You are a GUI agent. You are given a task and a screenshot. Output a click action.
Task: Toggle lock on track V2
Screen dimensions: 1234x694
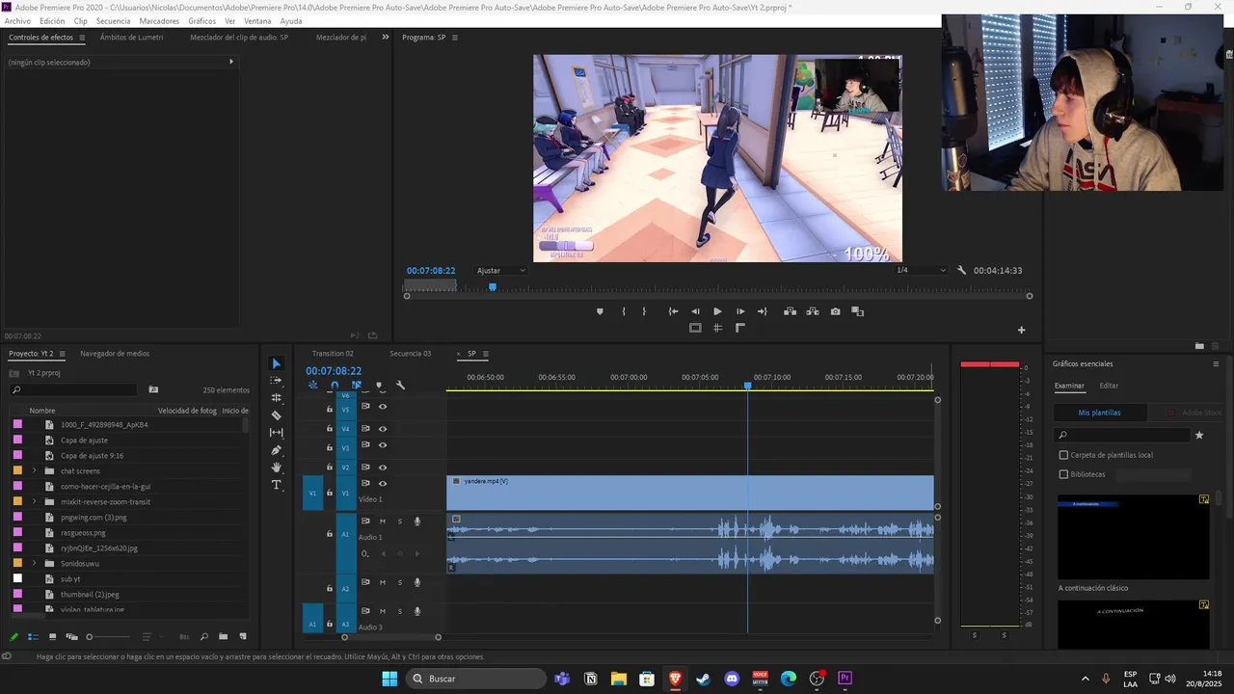(x=329, y=467)
